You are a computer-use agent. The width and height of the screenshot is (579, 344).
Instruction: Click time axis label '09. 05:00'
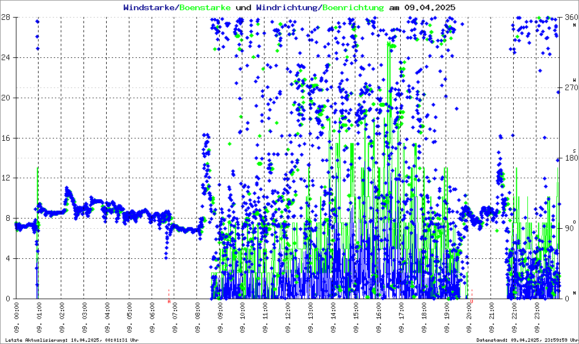click(129, 318)
